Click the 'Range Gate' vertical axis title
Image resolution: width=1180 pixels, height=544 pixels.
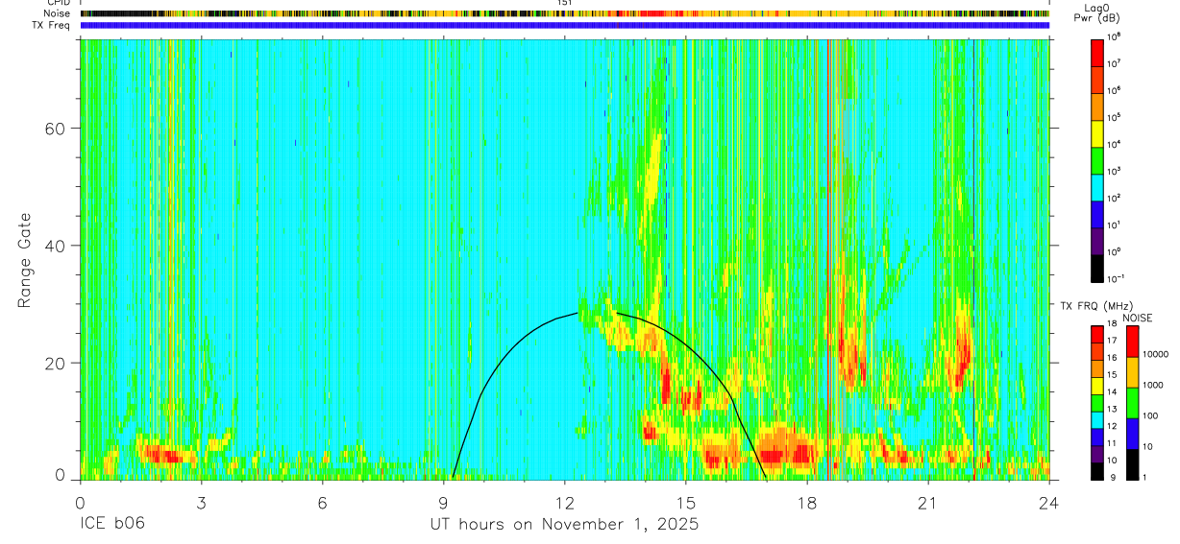(23, 260)
